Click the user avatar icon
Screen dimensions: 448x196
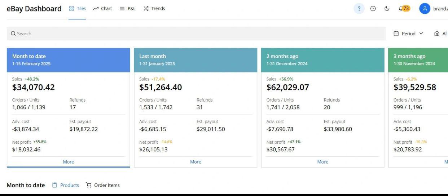pyautogui.click(x=425, y=9)
